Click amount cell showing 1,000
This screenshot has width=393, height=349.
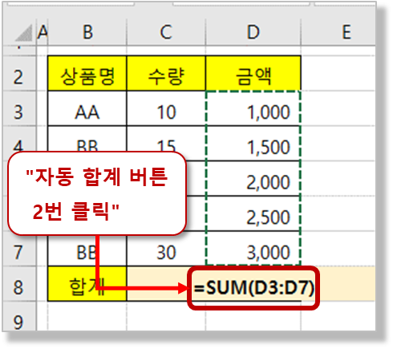point(253,108)
